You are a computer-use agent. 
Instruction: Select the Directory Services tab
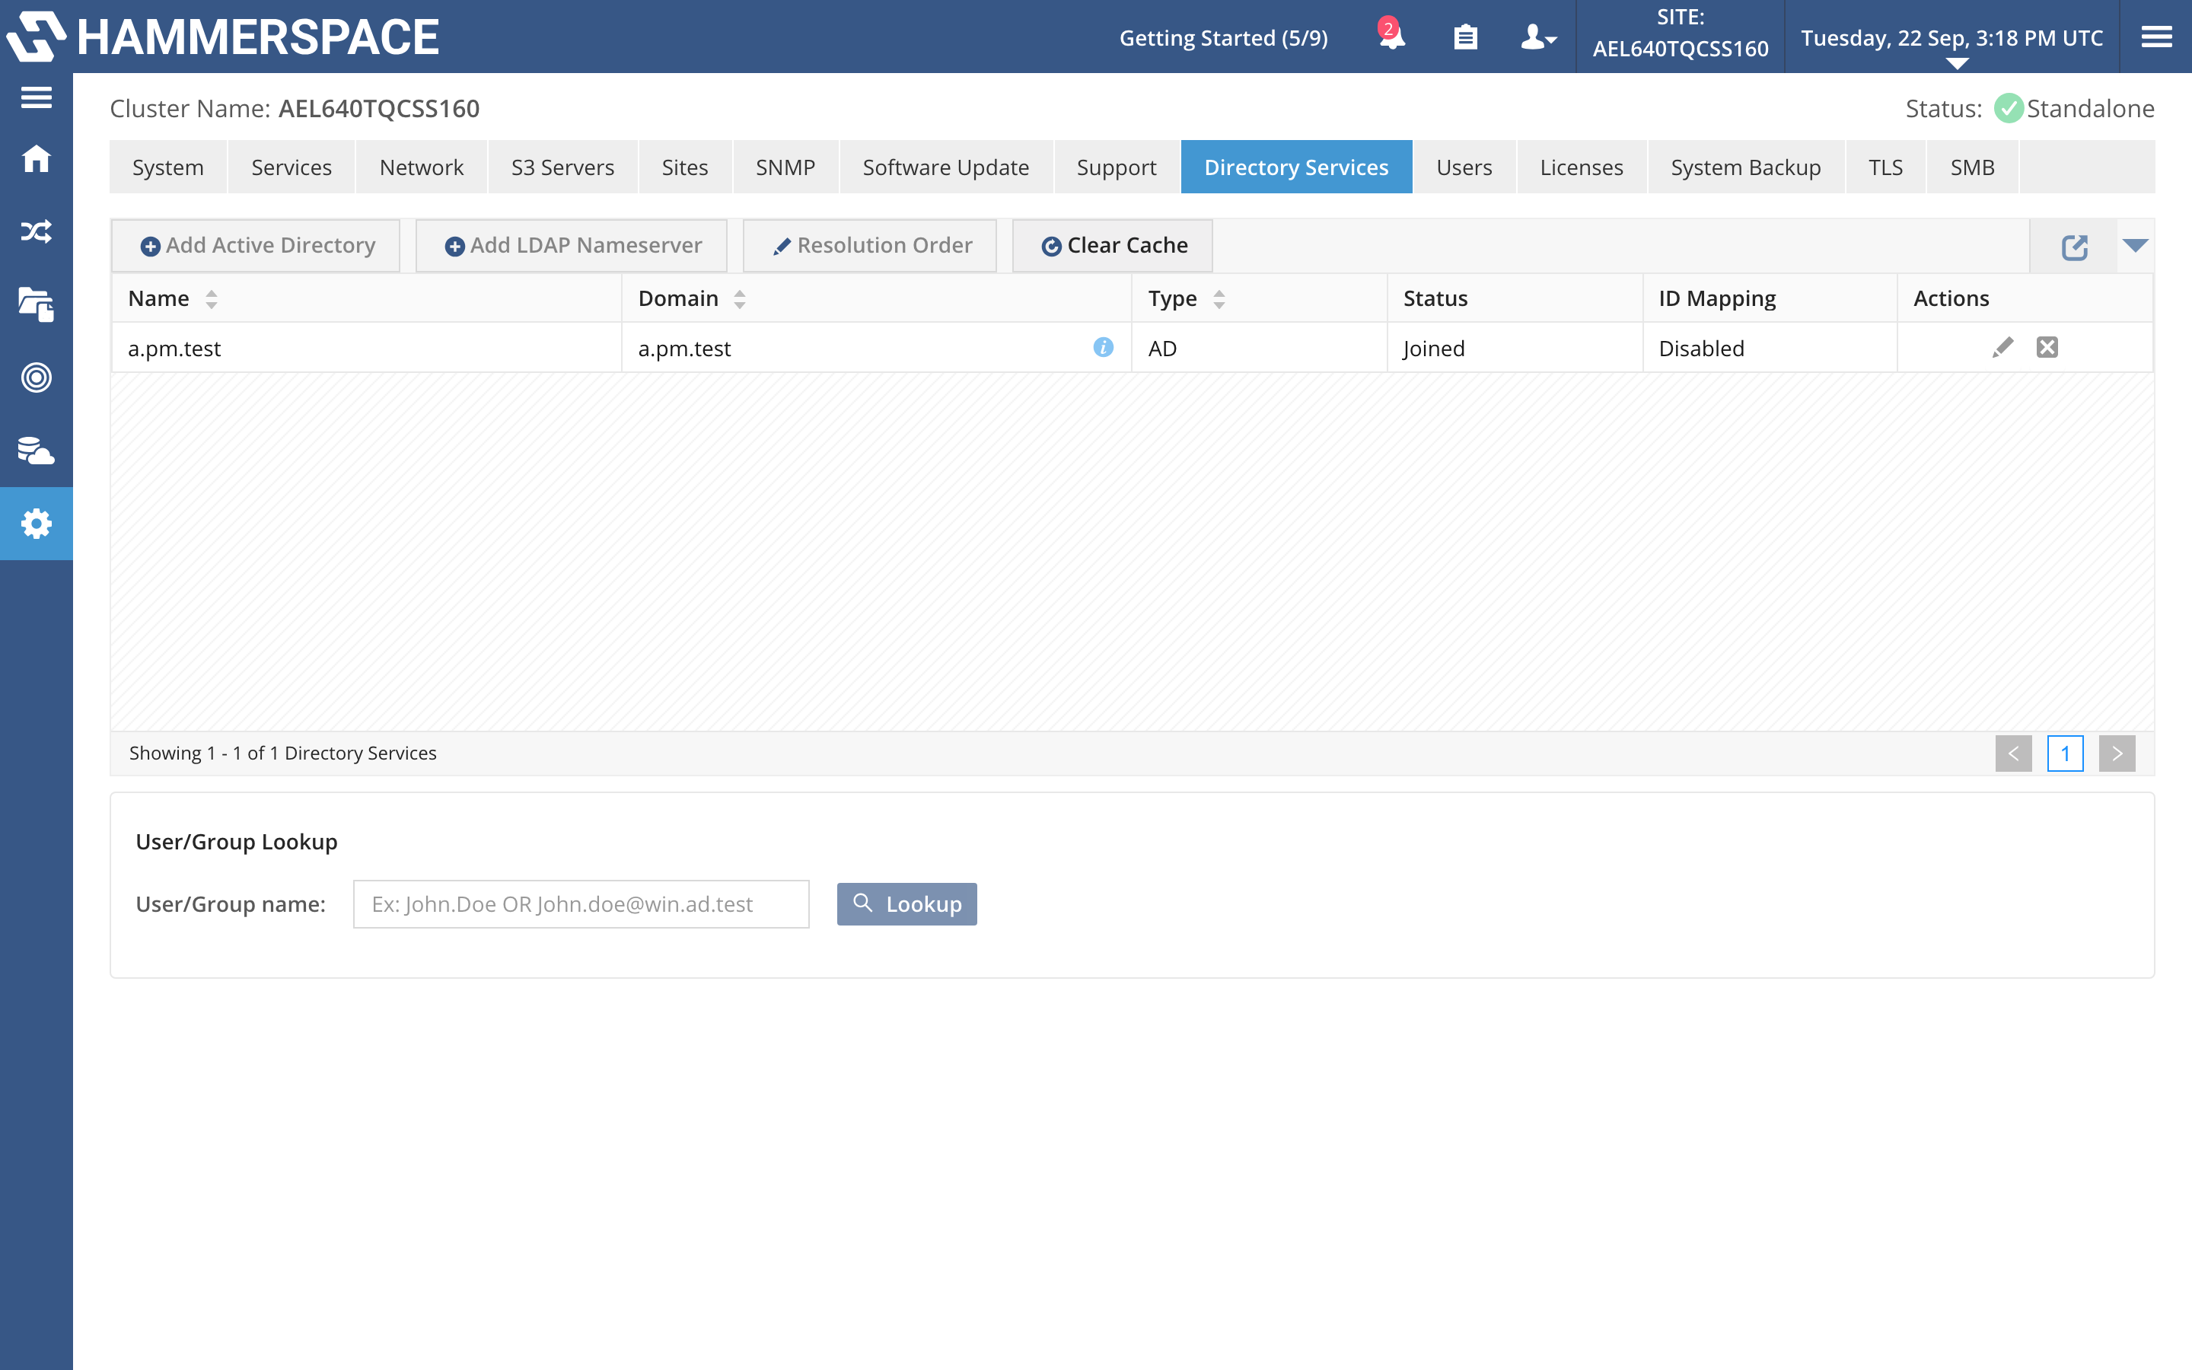1296,167
